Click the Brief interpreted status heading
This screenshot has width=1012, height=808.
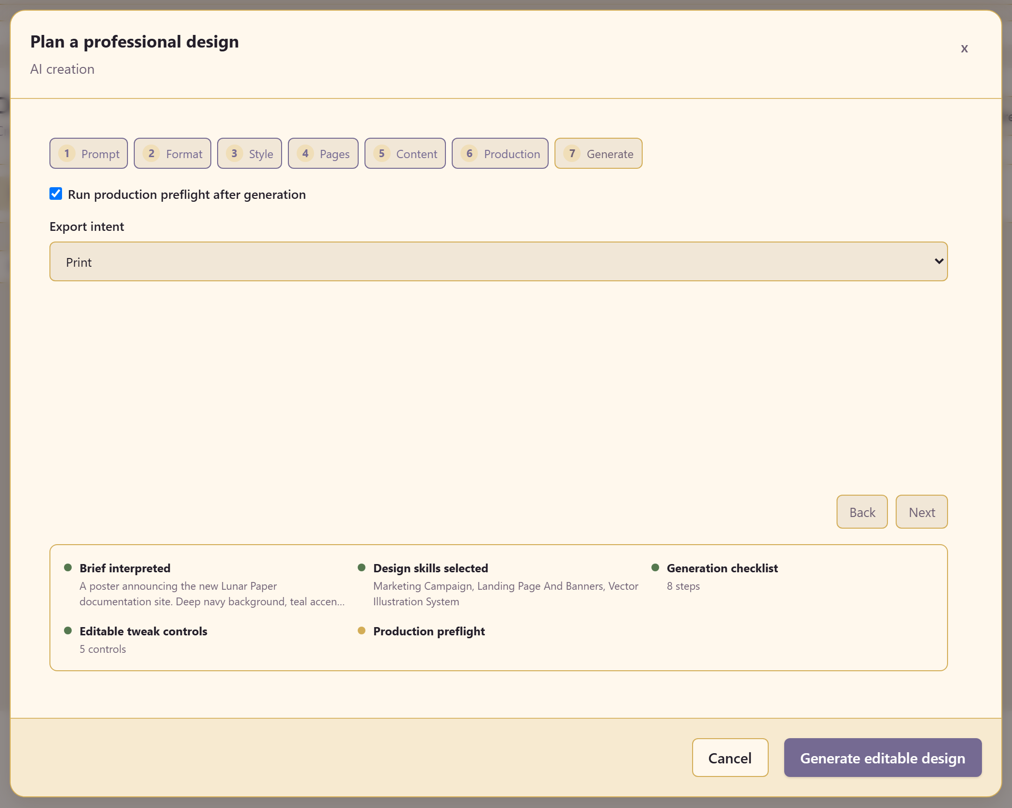pyautogui.click(x=125, y=568)
